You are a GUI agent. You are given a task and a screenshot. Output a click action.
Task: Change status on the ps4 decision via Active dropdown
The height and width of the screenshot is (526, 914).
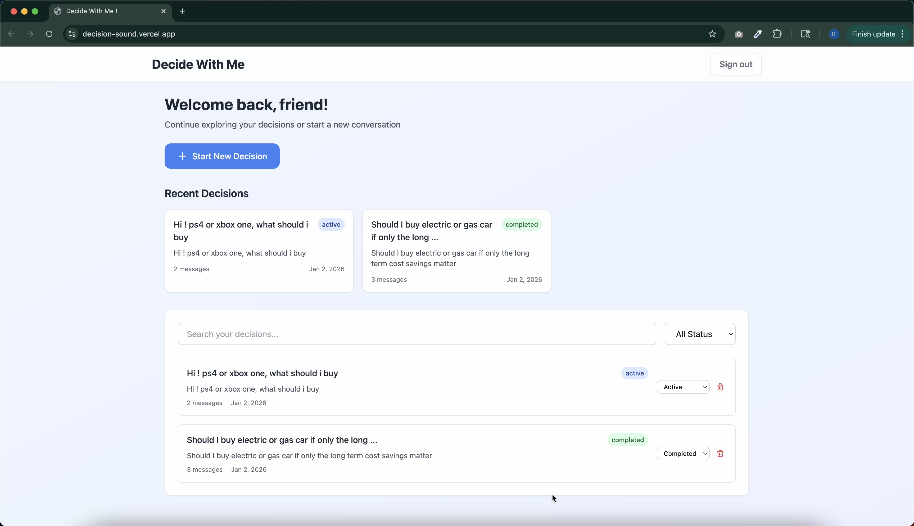tap(683, 387)
